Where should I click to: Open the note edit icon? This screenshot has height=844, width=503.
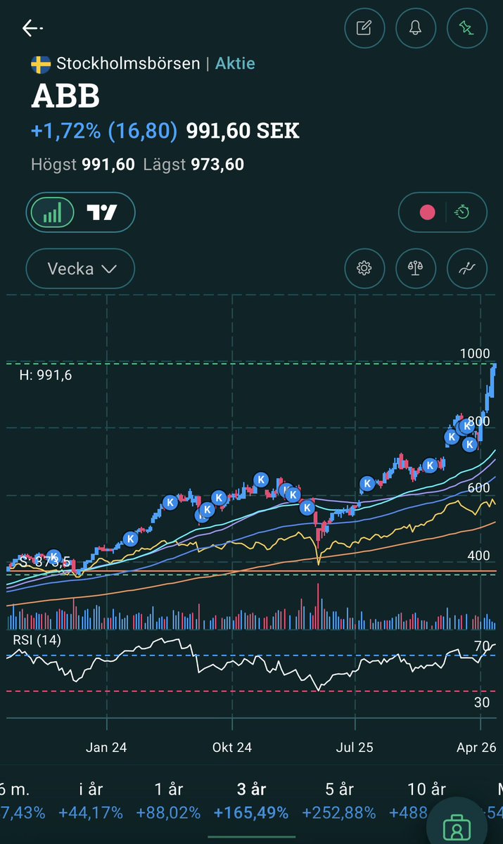(364, 28)
